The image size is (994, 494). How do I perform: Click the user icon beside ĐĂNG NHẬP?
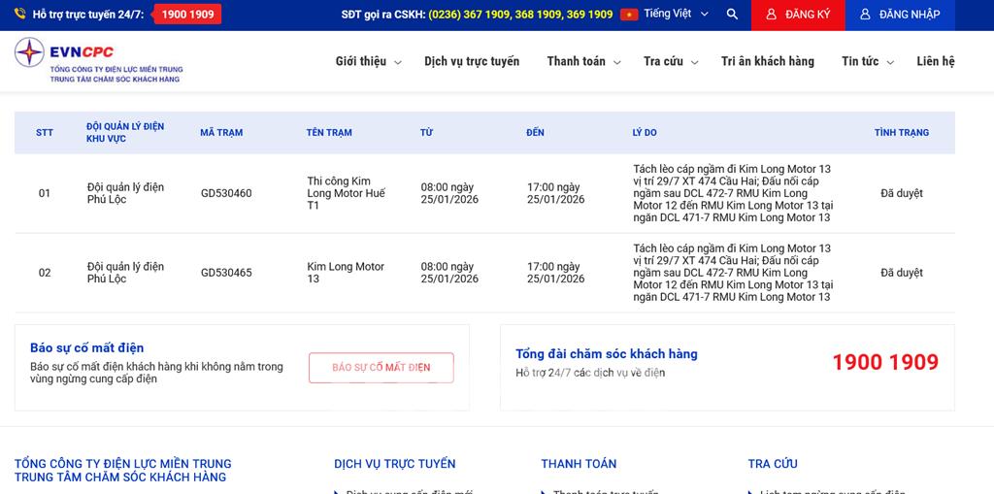pos(865,15)
